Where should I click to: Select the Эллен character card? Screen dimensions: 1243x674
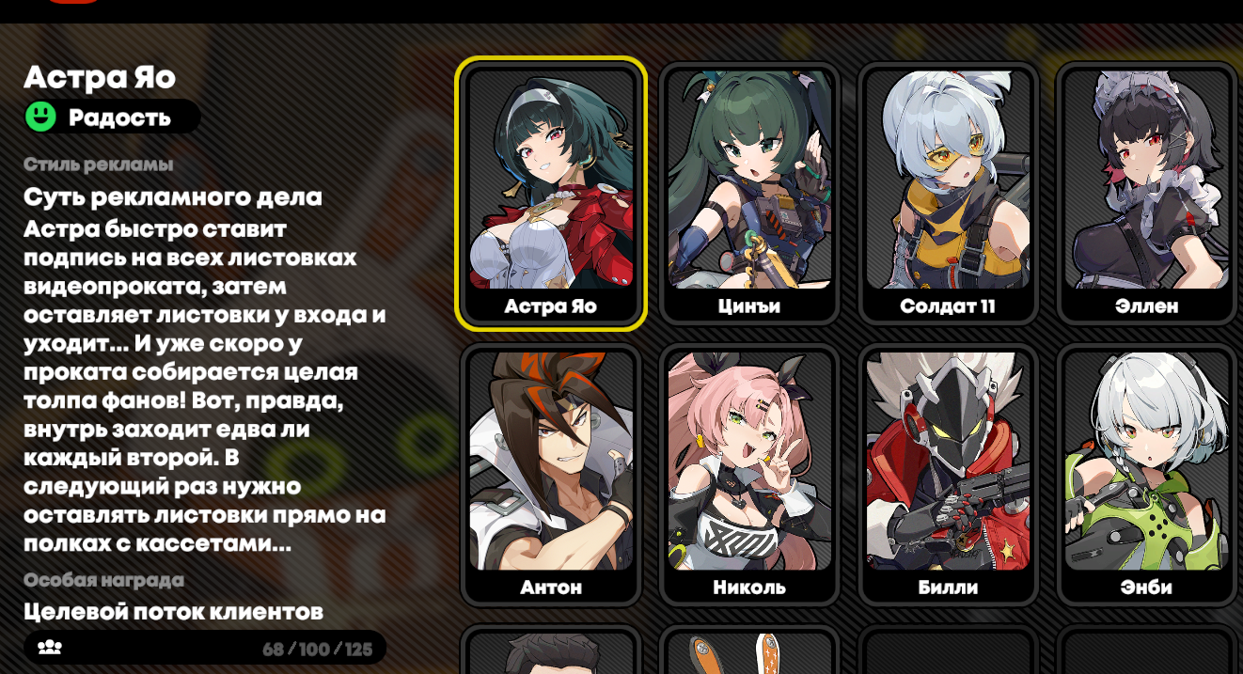point(1147,194)
